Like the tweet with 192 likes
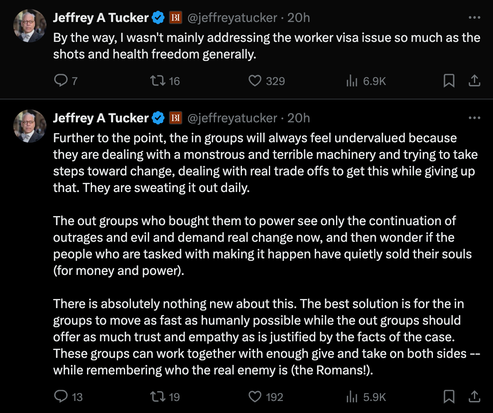The image size is (493, 413). tap(255, 397)
